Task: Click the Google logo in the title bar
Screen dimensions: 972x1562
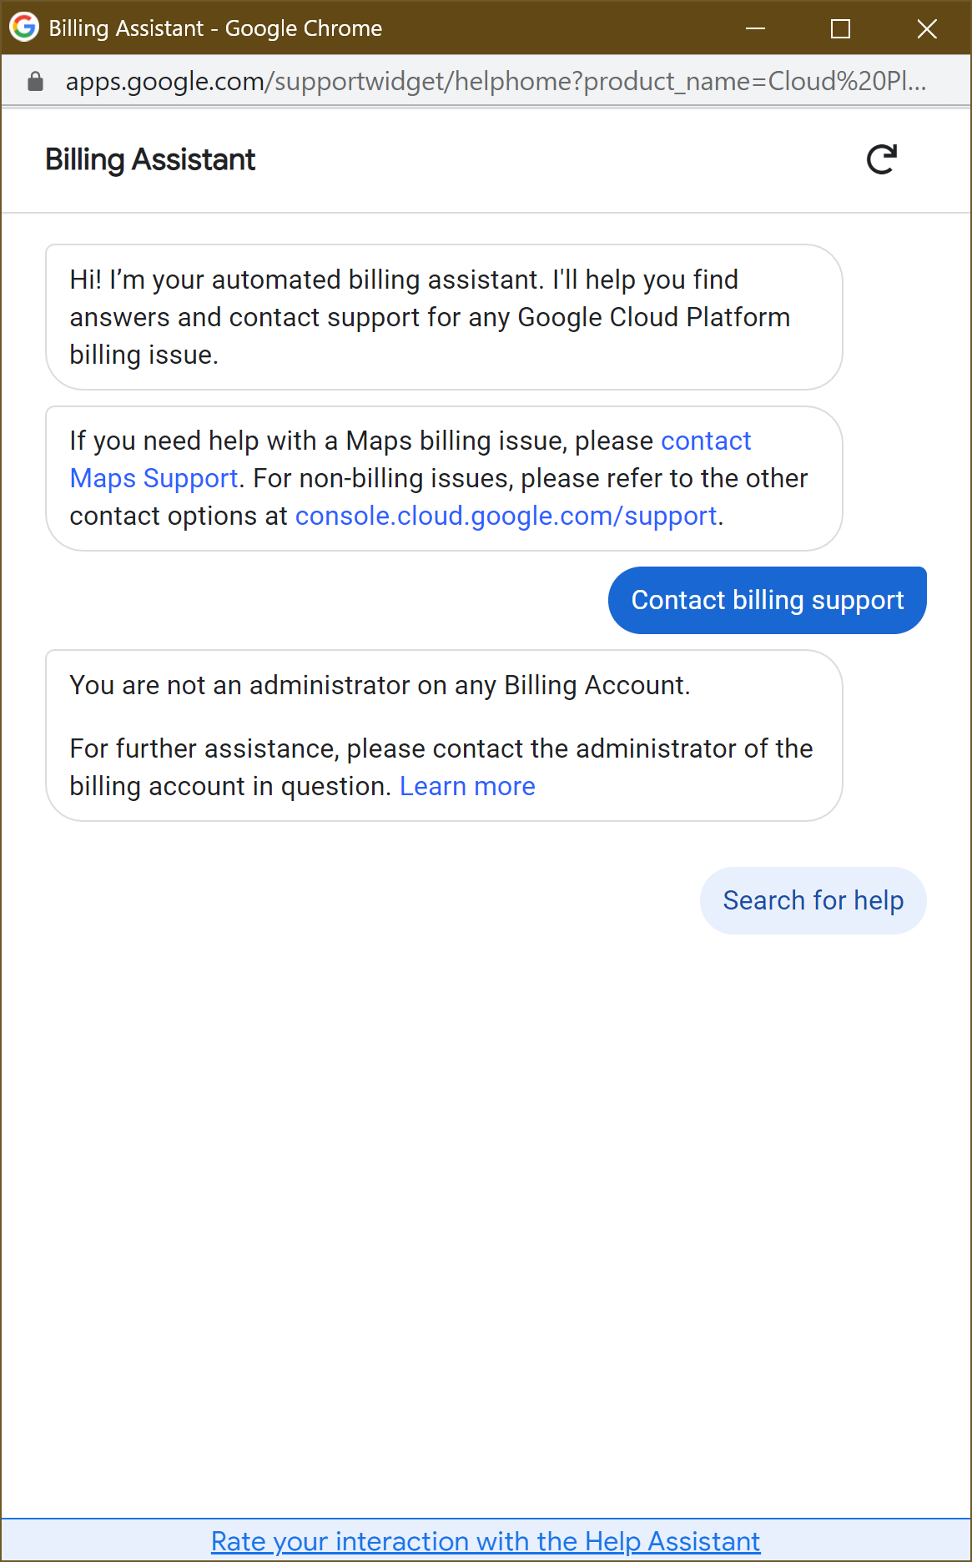Action: click(24, 28)
